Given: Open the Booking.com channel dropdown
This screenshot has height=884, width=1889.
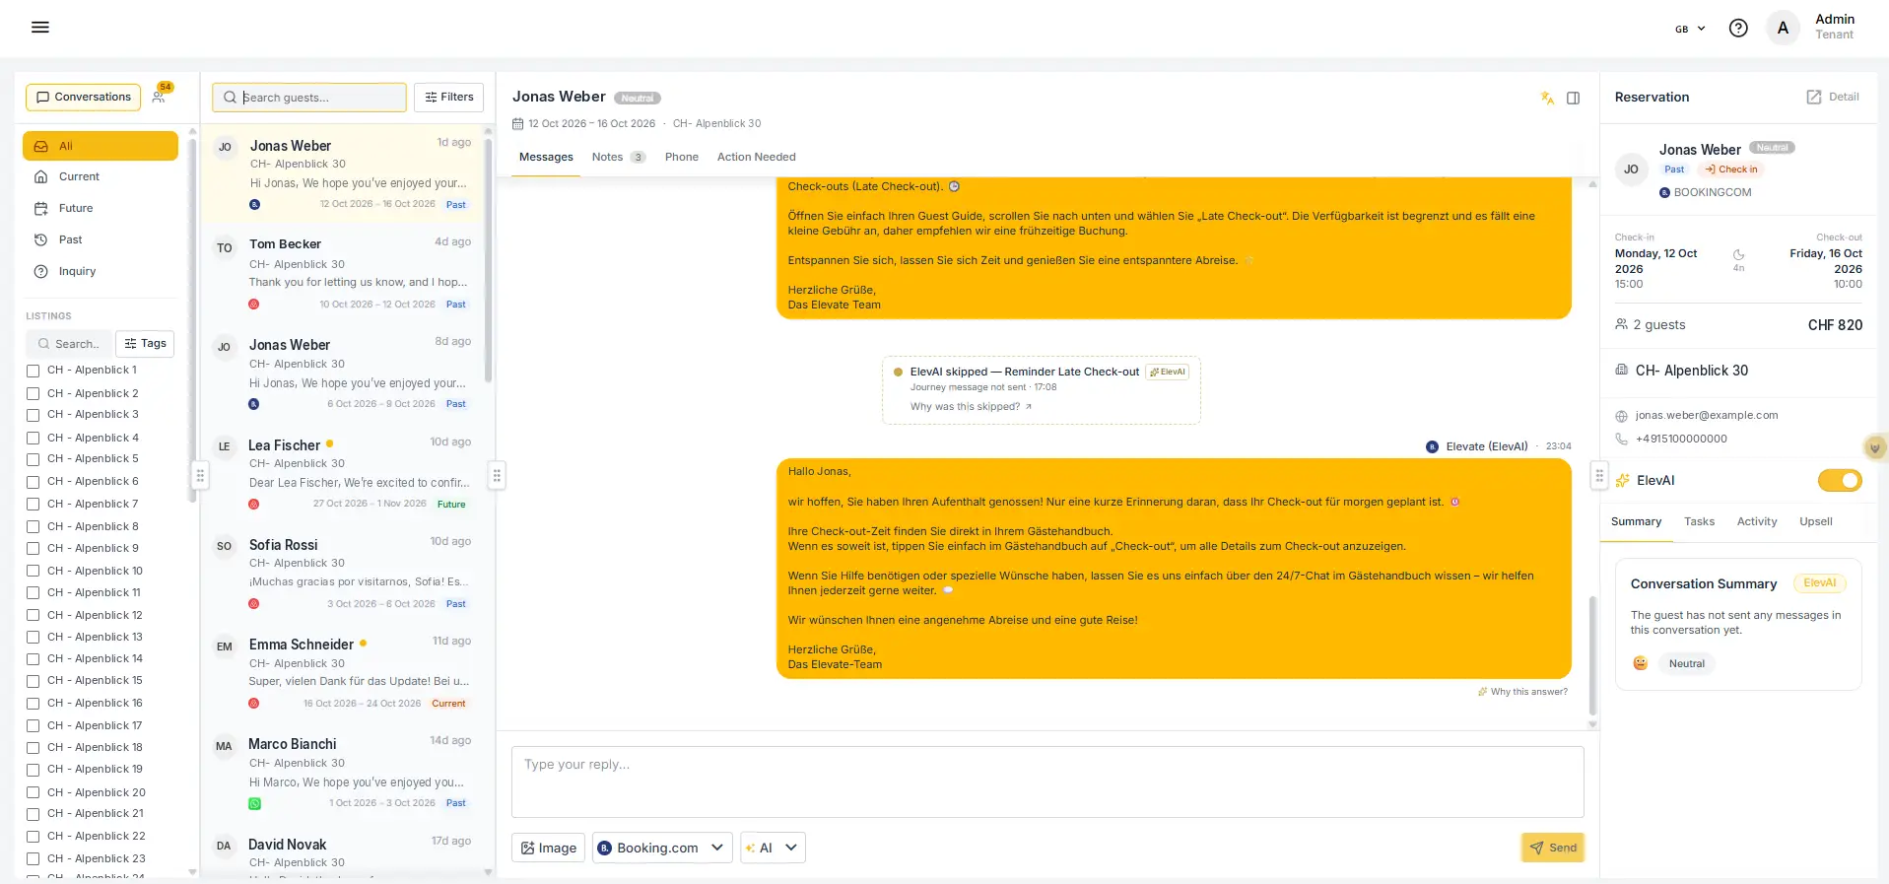Looking at the screenshot, I should click(663, 848).
